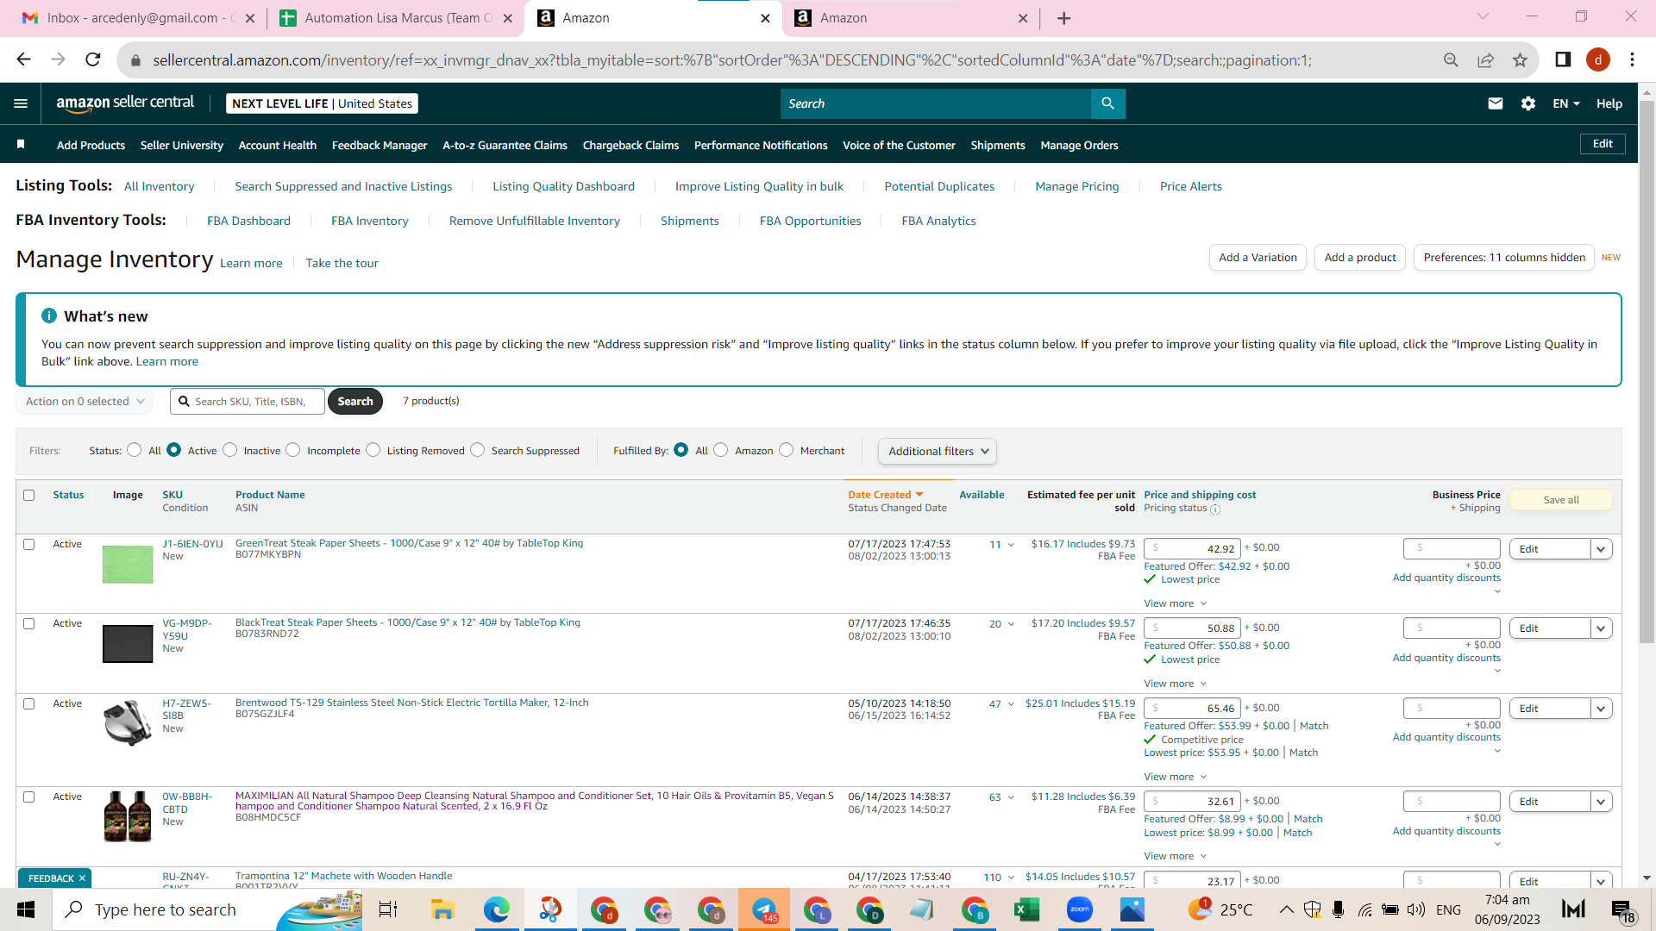Viewport: 1656px width, 931px height.
Task: Check the MAXIMILIAN Shampoo row
Action: [x=29, y=797]
